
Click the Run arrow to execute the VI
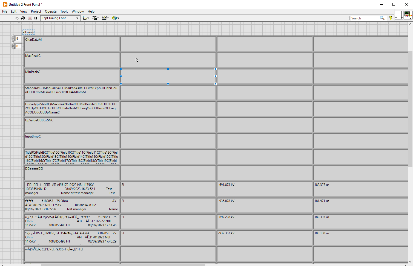17,18
